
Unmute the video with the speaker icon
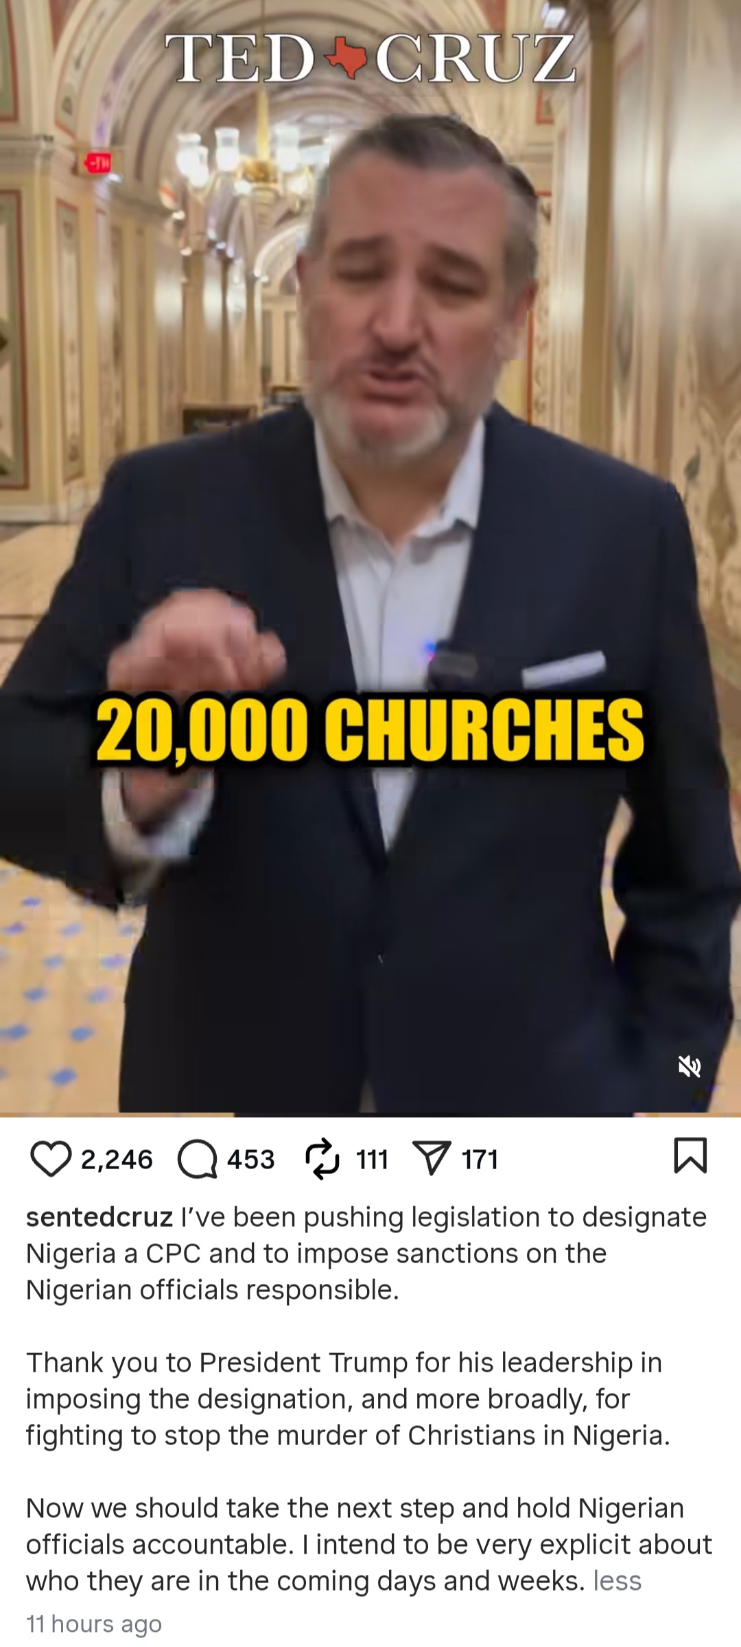[690, 1066]
